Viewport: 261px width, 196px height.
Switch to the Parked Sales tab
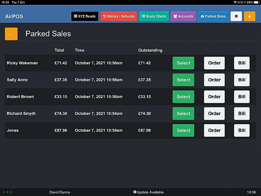coord(213,16)
